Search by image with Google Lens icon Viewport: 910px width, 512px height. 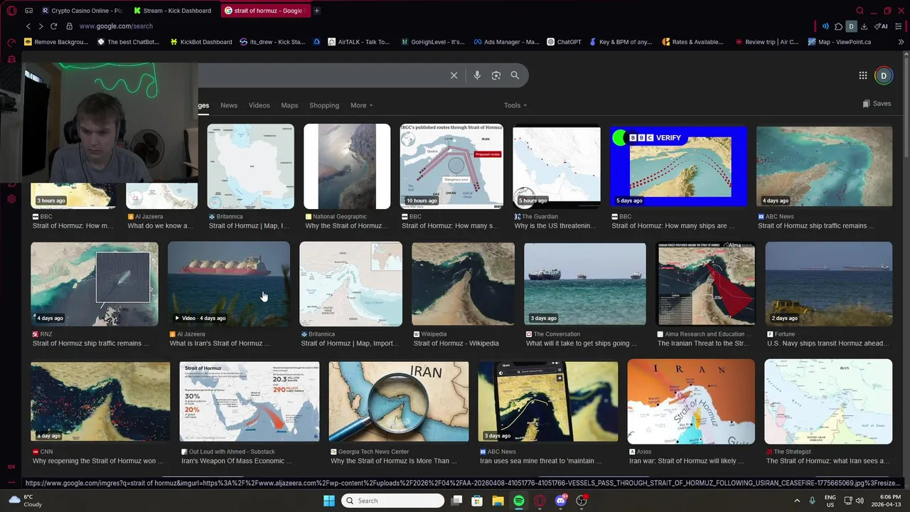[496, 75]
